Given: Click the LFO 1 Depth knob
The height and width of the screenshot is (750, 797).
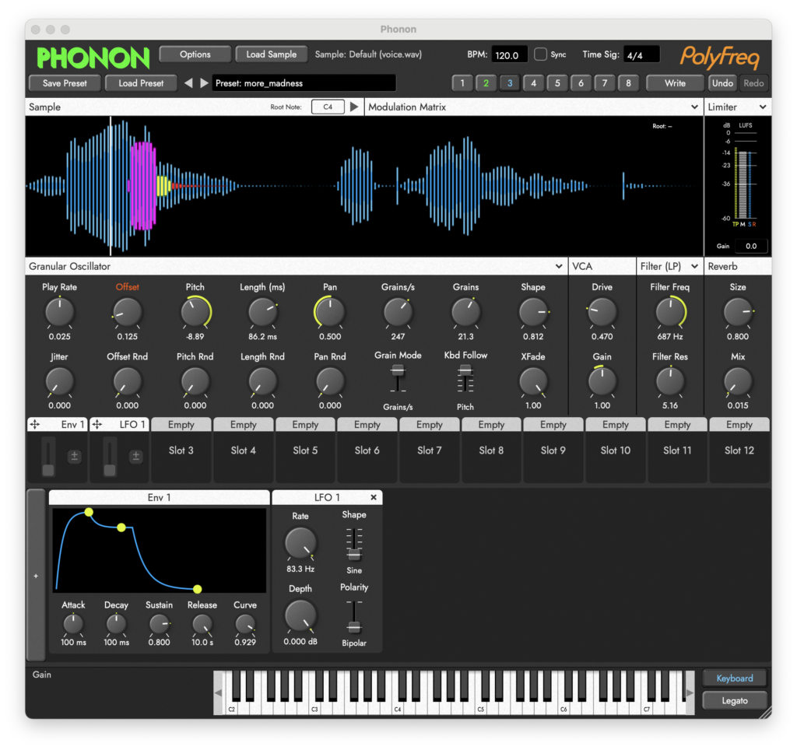Looking at the screenshot, I should (x=300, y=615).
